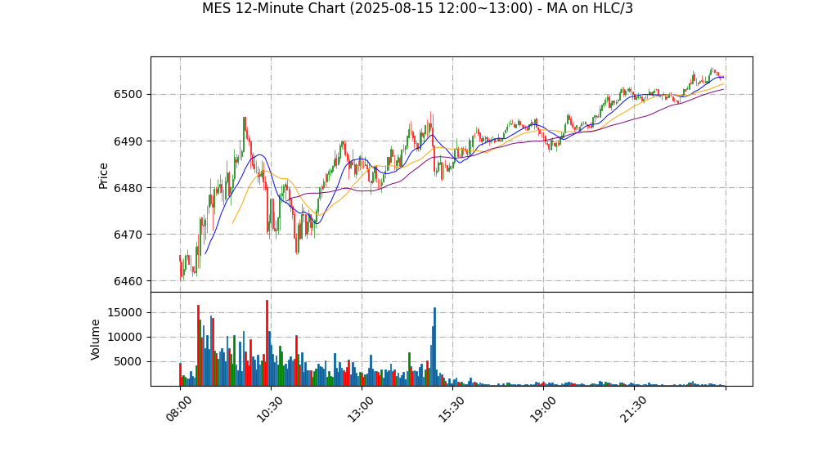Click the tallest volume bar near 10:30
This screenshot has height=470, width=836.
click(x=267, y=343)
